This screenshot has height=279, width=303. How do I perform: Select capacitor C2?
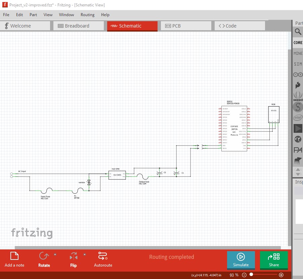[160, 172]
